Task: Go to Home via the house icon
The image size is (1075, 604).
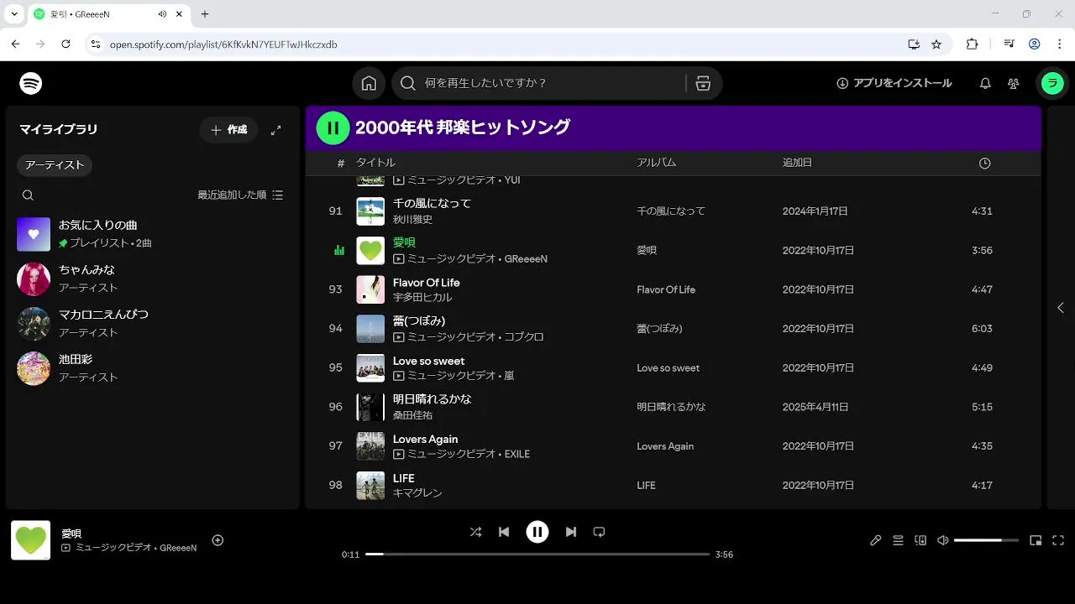Action: pyautogui.click(x=369, y=83)
